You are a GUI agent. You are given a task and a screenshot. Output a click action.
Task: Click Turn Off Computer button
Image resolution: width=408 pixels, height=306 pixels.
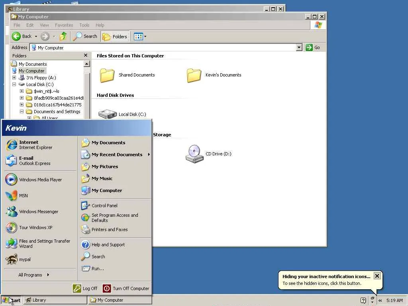[x=126, y=288]
